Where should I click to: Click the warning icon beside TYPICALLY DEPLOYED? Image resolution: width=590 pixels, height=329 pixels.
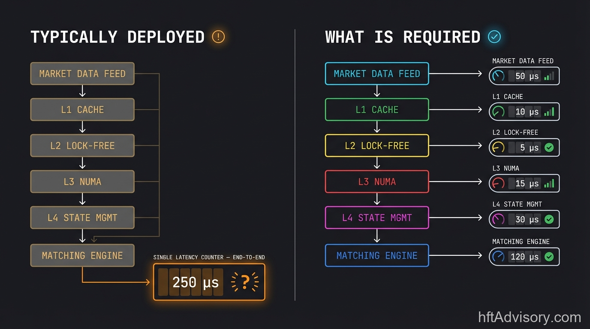[x=218, y=37]
